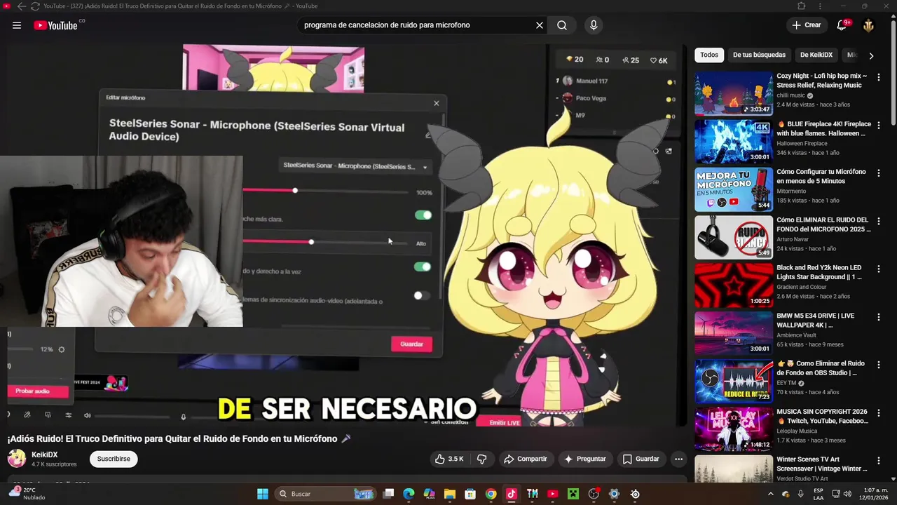Screen dimensions: 897x505
Task: Open MUSICA SIN COPYRIGHT 2026 video title
Action: pos(822,417)
